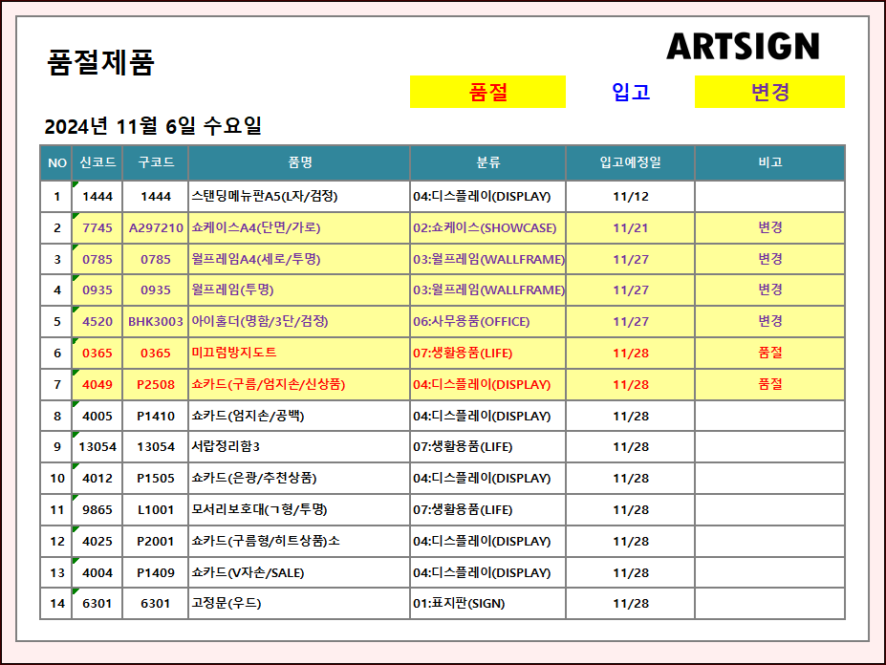Viewport: 886px width, 665px height.
Task: Select the 품명 column header
Action: [299, 162]
